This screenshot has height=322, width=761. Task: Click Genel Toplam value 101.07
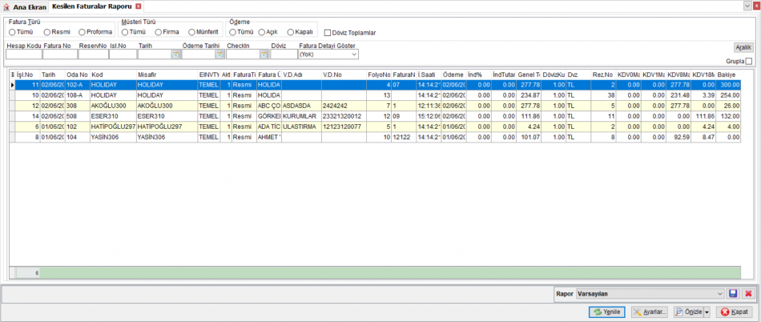tap(529, 137)
